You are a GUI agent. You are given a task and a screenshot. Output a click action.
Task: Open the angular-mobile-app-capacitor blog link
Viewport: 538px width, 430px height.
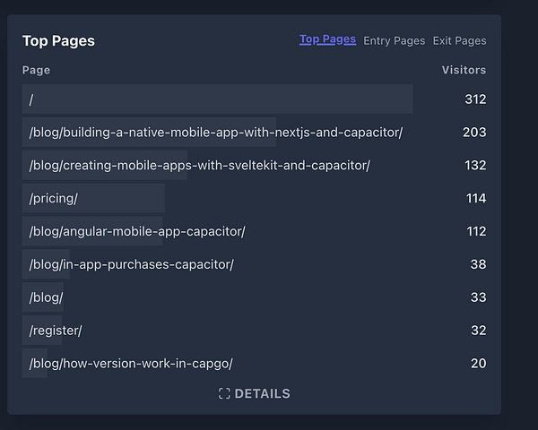[x=136, y=231]
